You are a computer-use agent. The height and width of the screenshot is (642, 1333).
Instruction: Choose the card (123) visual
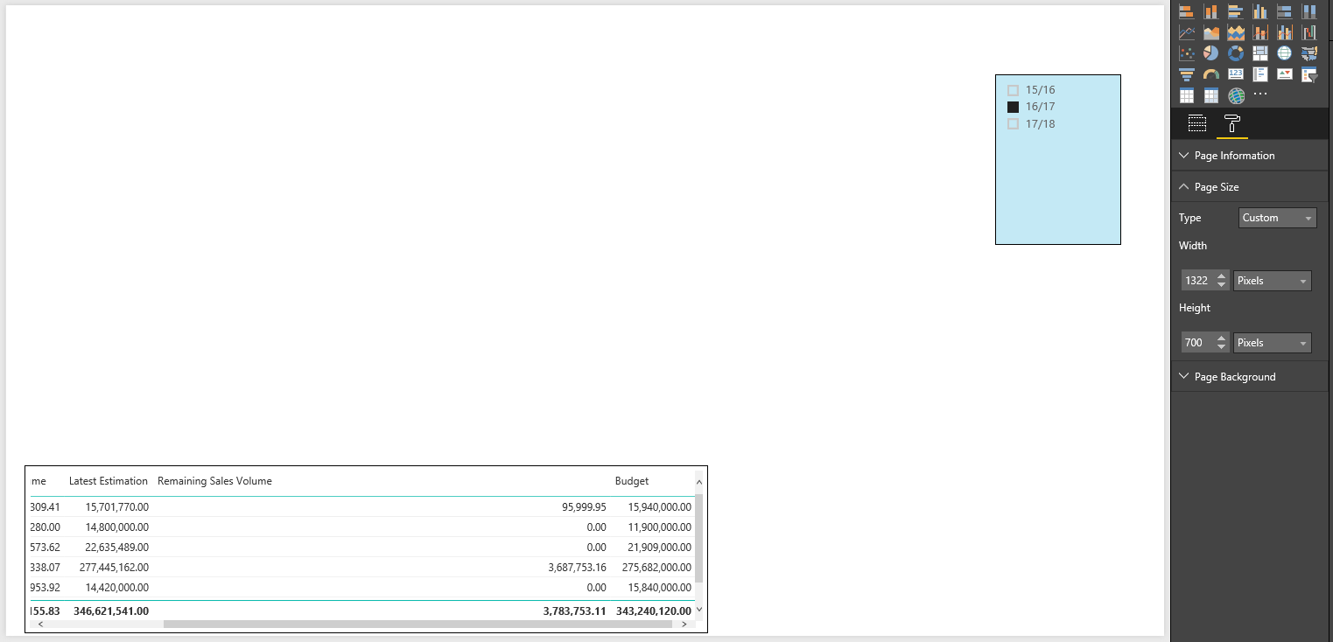[x=1236, y=74]
